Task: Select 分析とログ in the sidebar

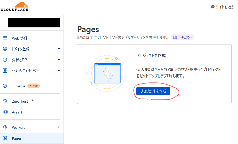Action: click(x=20, y=60)
